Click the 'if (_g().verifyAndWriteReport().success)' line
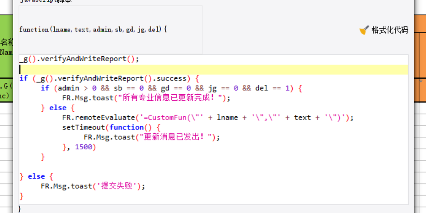This screenshot has width=426, height=213. [109, 79]
